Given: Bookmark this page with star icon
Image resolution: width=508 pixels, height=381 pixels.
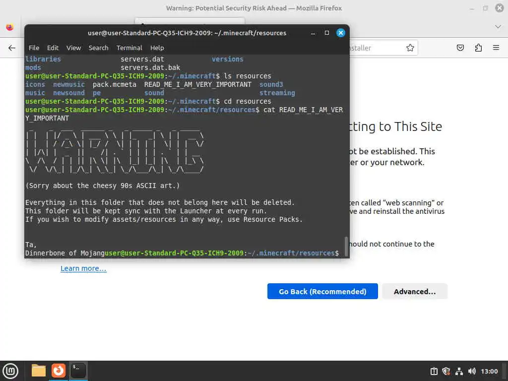Looking at the screenshot, I should [410, 48].
